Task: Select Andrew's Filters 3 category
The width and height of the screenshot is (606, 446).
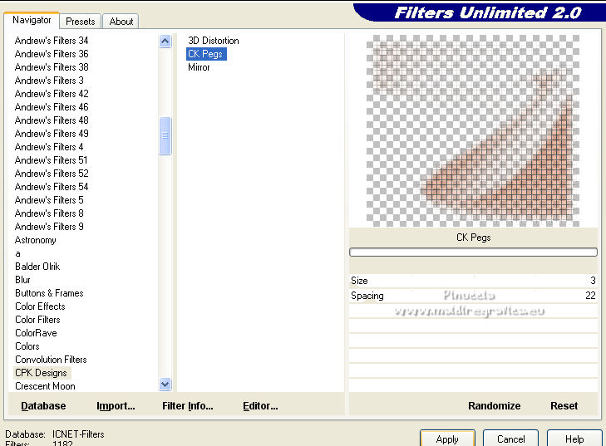Action: coord(49,81)
